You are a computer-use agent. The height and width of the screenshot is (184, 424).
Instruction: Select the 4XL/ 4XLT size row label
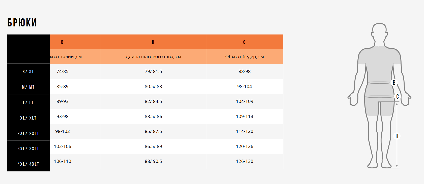point(28,164)
